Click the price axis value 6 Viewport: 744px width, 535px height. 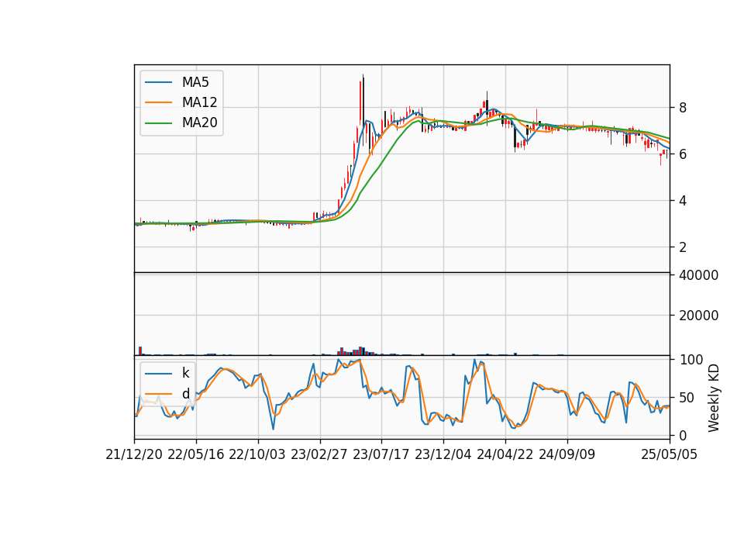point(683,154)
